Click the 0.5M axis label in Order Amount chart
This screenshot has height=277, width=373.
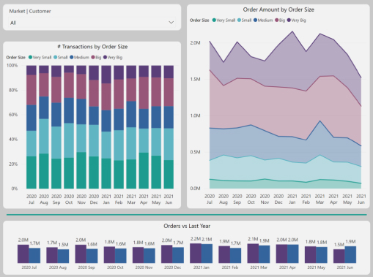[195, 152]
